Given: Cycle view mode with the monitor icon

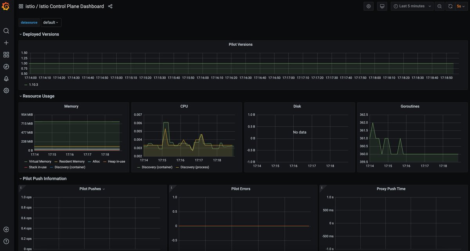Looking at the screenshot, I should 382,6.
